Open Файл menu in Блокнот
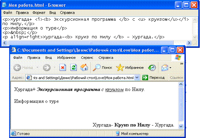200x138 pixels. point(7,13)
